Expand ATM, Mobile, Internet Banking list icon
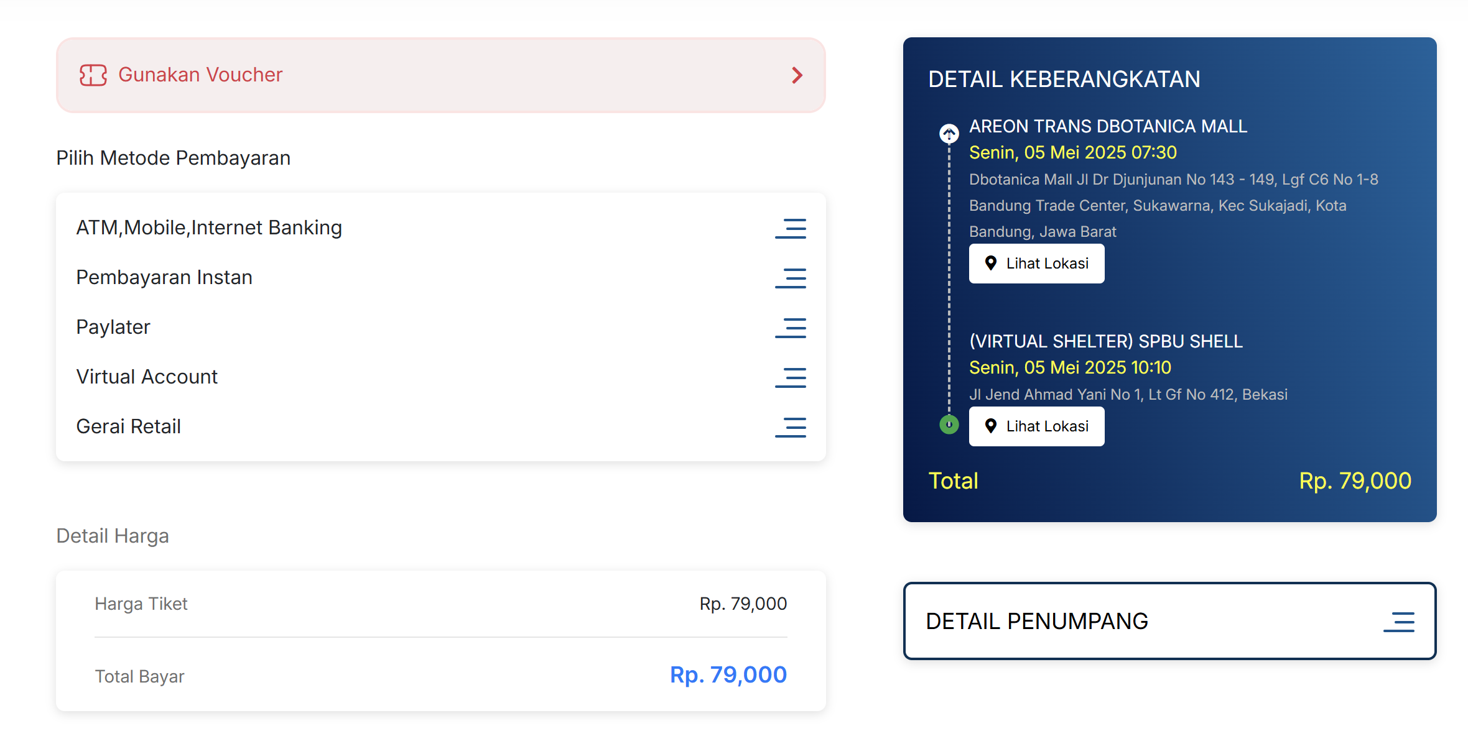This screenshot has width=1468, height=731. coord(791,228)
